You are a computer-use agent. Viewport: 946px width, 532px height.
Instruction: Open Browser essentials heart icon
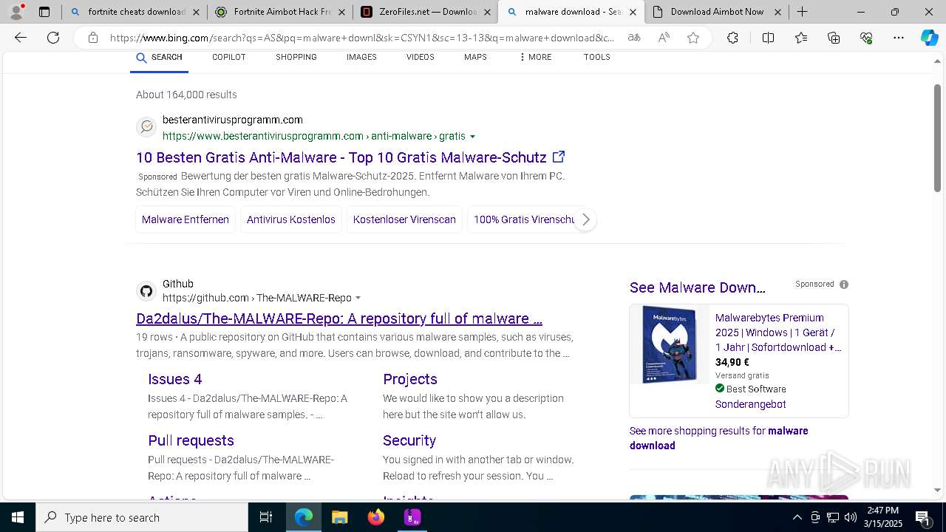(x=866, y=38)
